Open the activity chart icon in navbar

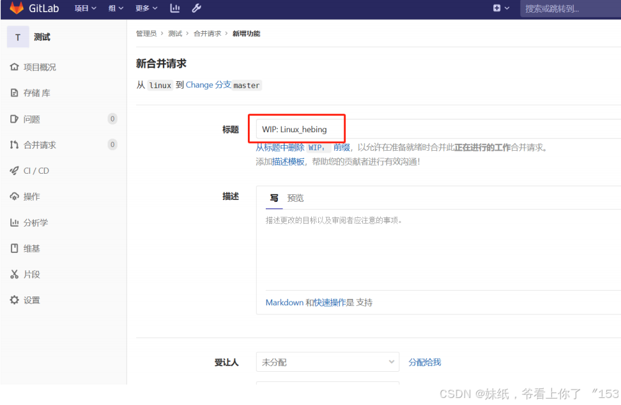[x=174, y=8]
